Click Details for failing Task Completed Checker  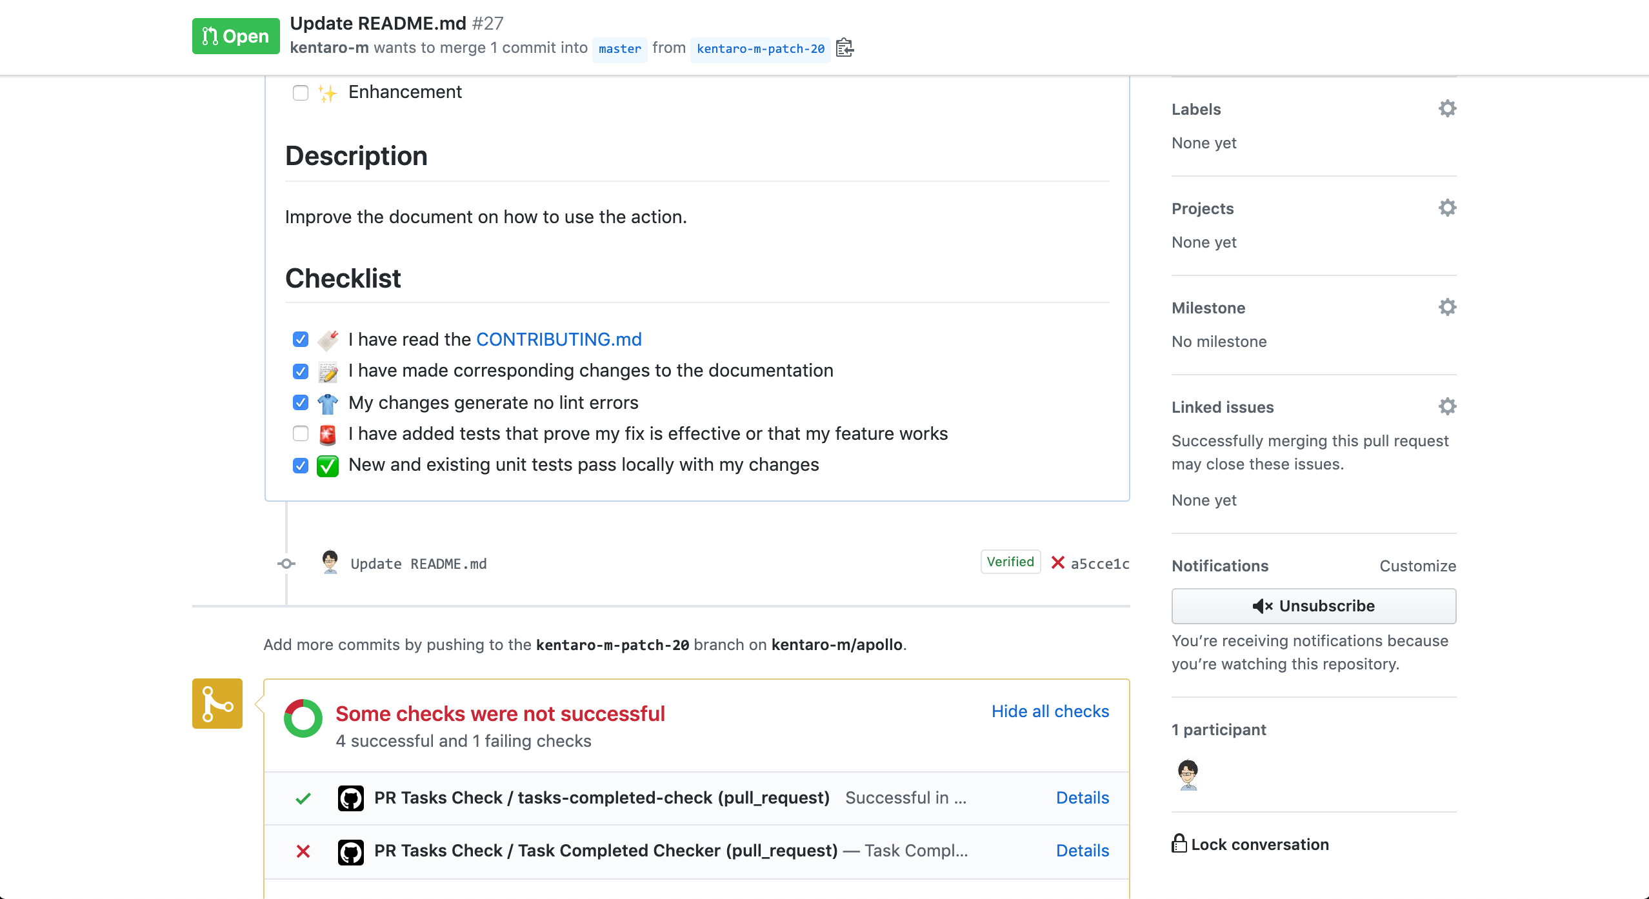(1082, 850)
